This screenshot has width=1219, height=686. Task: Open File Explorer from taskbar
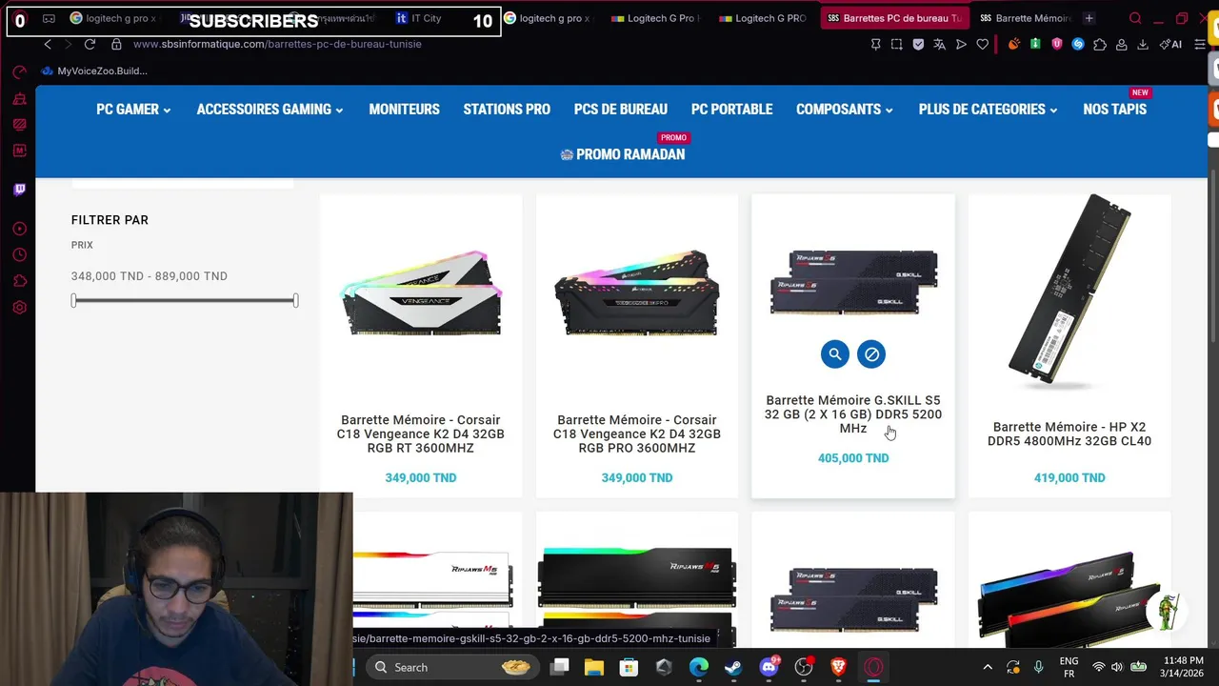coord(594,667)
